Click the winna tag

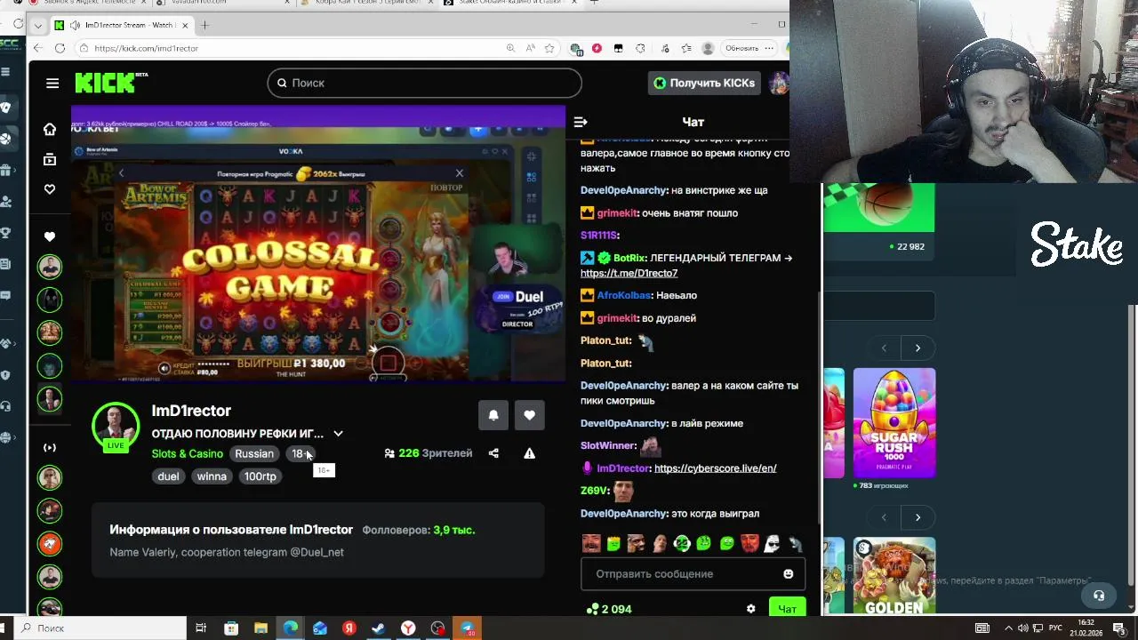[x=212, y=476]
